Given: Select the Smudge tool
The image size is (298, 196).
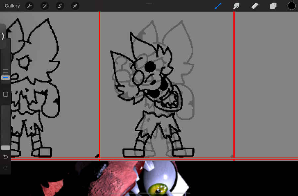Looking at the screenshot, I should [236, 6].
